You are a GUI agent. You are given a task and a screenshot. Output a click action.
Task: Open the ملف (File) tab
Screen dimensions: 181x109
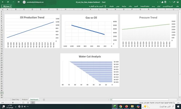pos(177,6)
